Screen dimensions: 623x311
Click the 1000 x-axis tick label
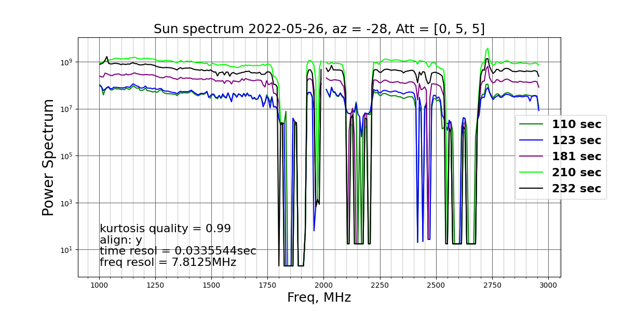(x=99, y=285)
